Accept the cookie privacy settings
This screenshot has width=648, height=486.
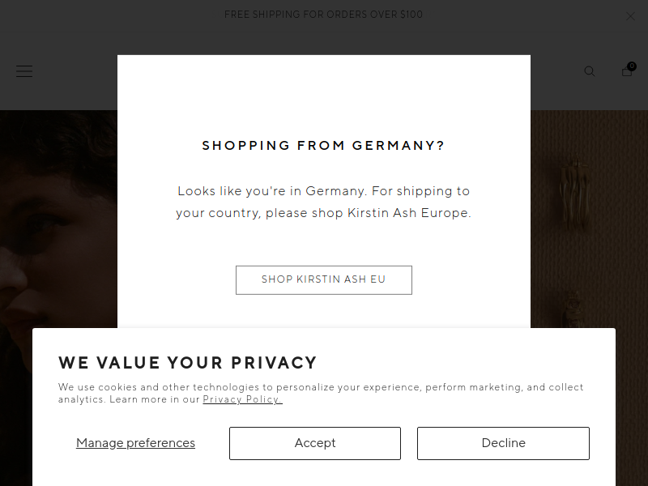coord(315,443)
